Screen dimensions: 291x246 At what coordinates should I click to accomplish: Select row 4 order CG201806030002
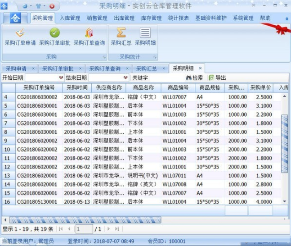(141, 97)
